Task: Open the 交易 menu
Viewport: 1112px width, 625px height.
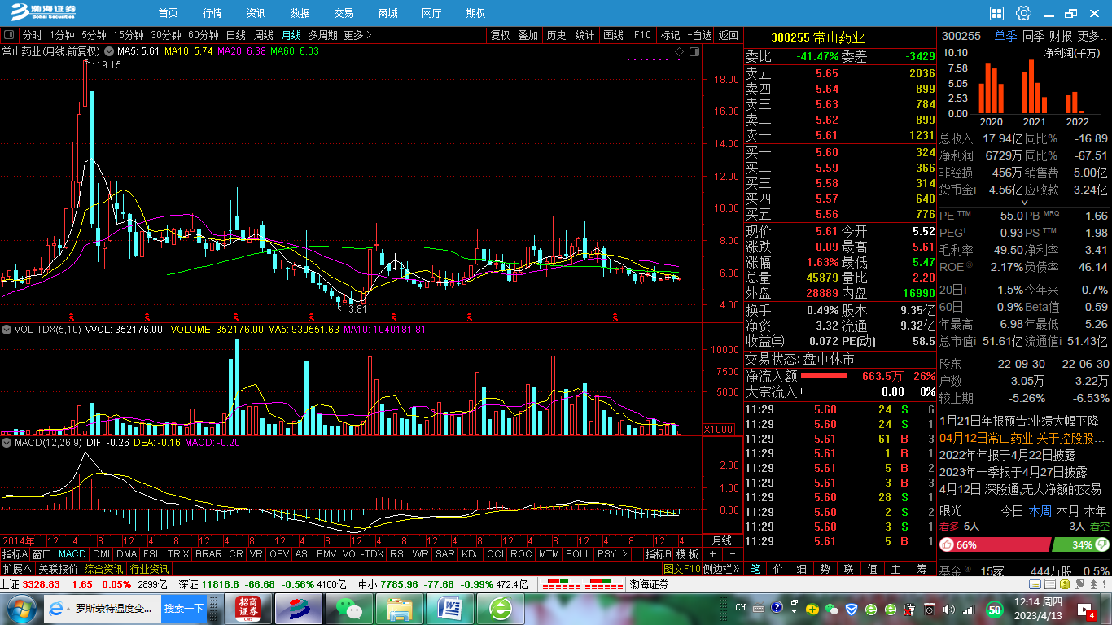Action: tap(344, 13)
